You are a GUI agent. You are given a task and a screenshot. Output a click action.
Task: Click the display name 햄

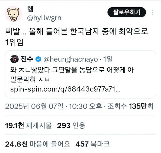[x=30, y=9]
